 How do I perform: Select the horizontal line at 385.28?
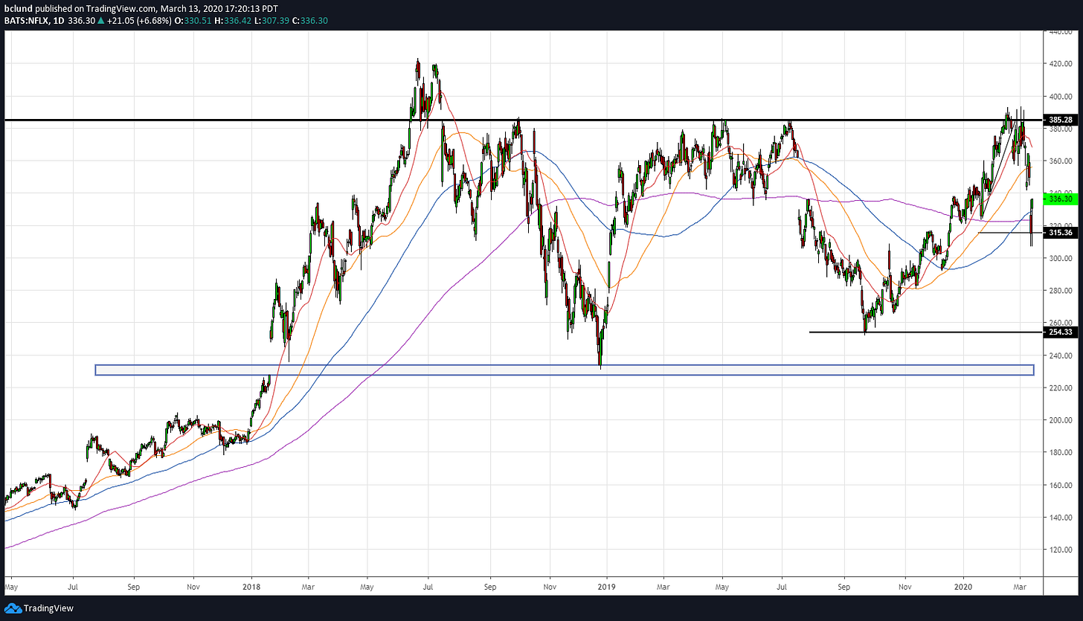click(x=522, y=120)
